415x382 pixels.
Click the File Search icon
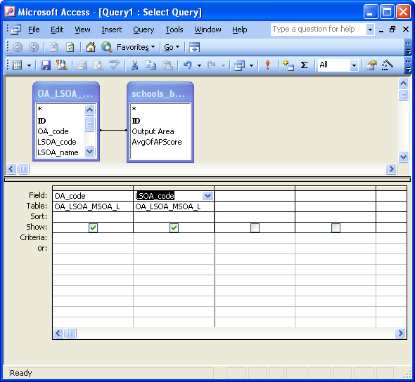tap(62, 65)
